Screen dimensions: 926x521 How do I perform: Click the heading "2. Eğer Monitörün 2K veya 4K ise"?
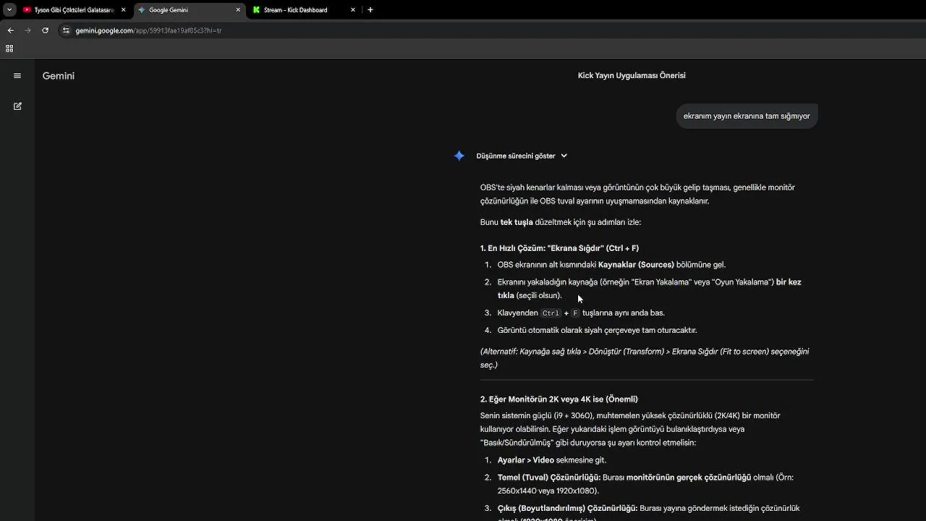click(559, 399)
